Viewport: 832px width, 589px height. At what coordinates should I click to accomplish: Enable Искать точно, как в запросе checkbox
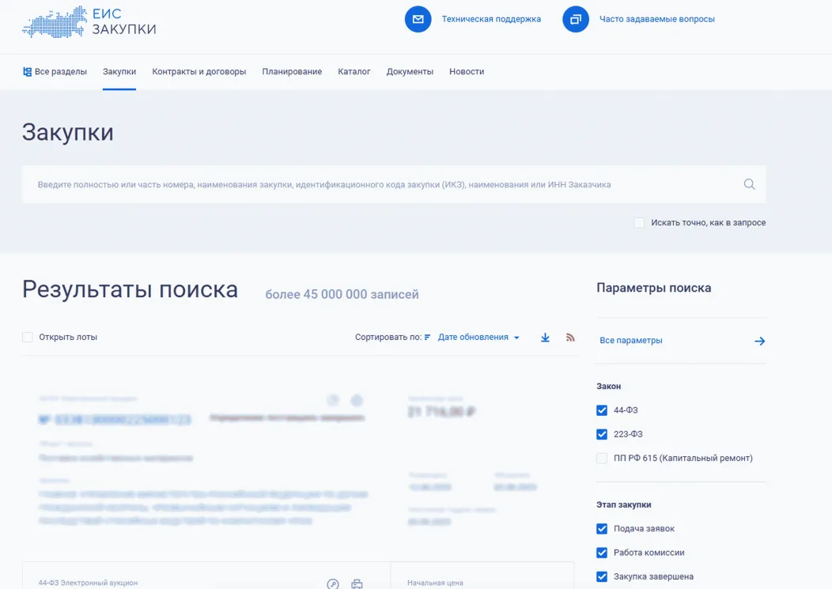(639, 223)
